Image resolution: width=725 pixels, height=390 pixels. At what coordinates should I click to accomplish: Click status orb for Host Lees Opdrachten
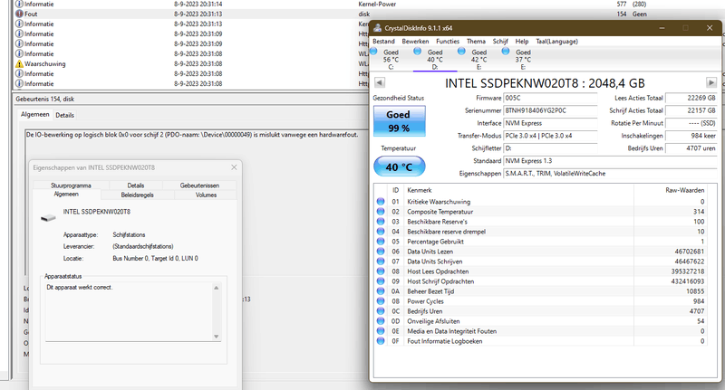(x=381, y=271)
